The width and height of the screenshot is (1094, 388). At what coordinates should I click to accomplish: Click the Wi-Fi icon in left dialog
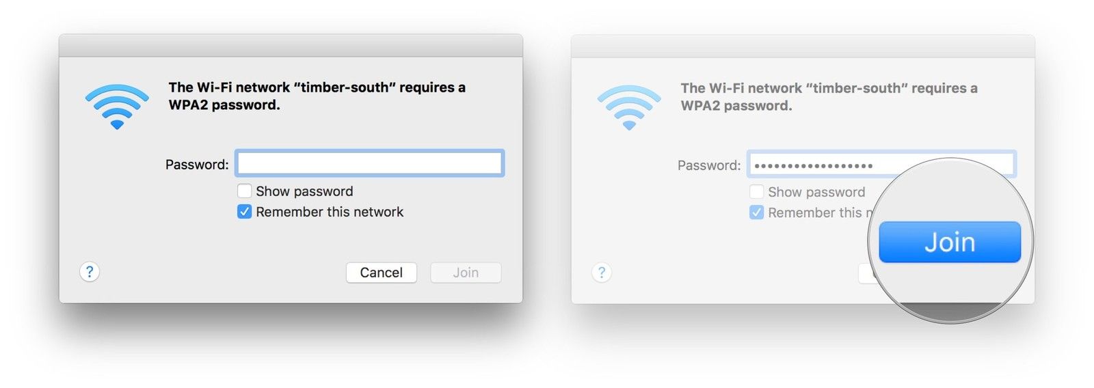coord(117,107)
